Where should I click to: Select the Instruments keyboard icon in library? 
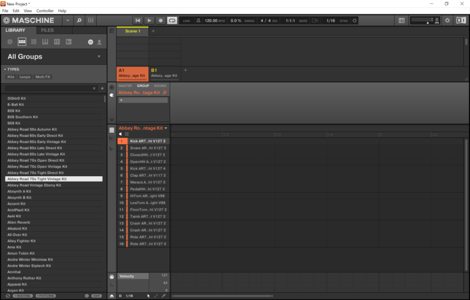[45, 42]
